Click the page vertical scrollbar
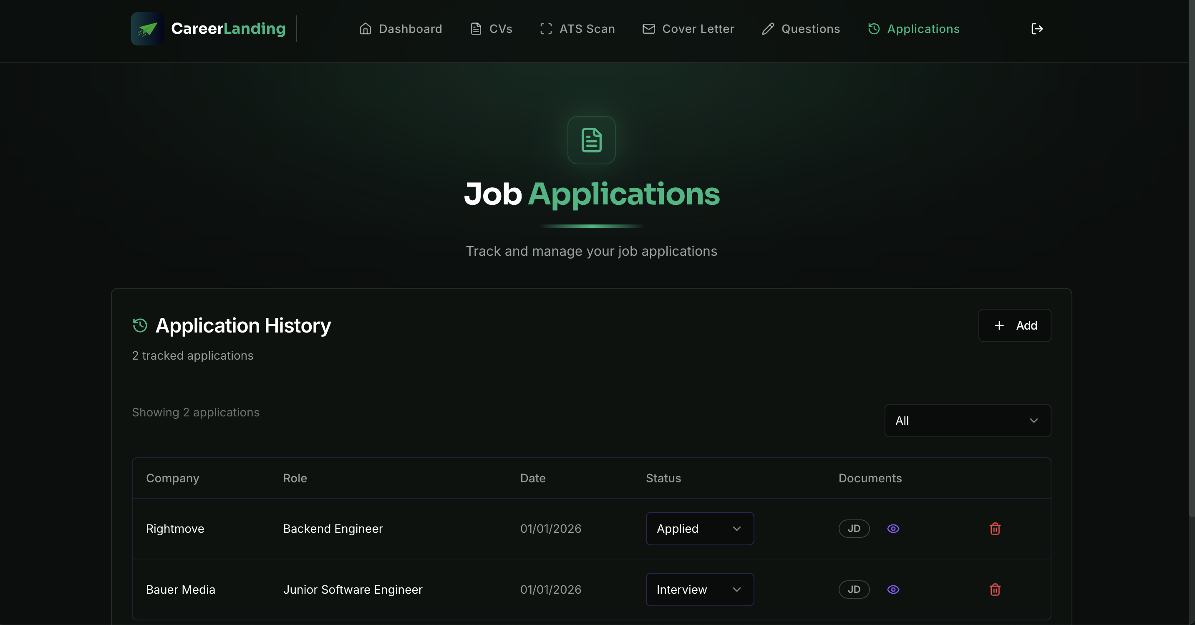1195x625 pixels. pos(1192,260)
